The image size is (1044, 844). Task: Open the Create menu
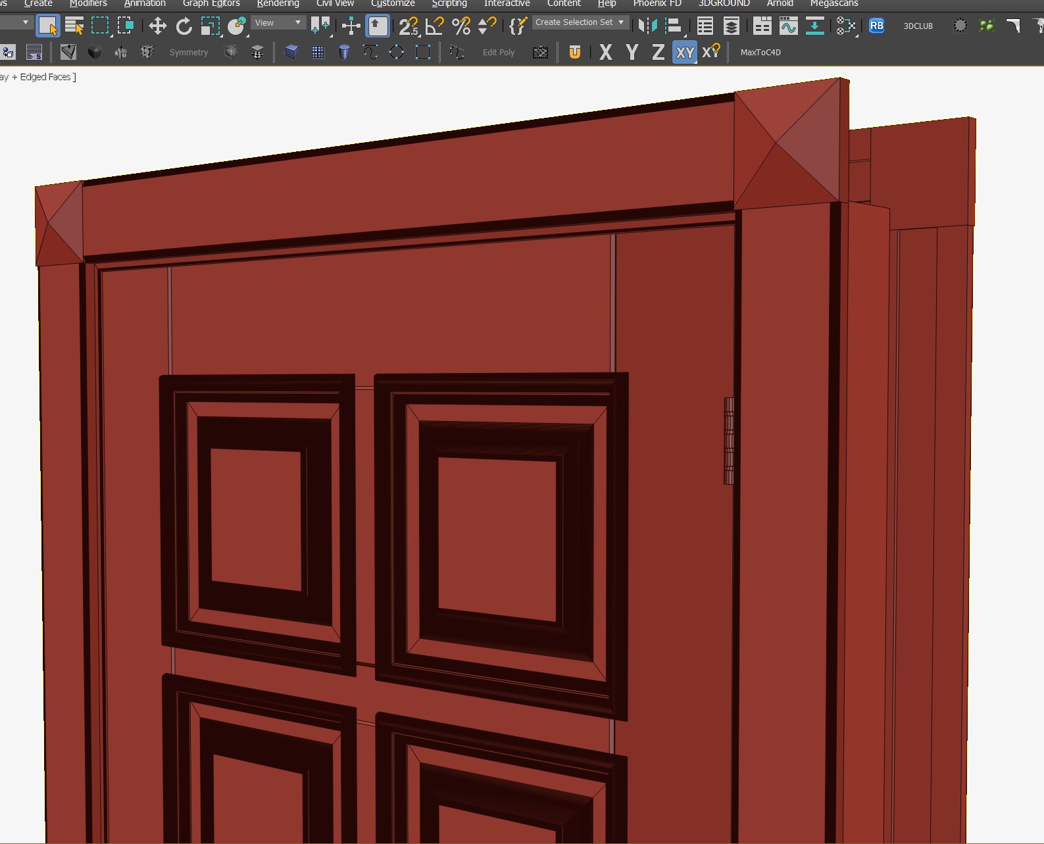38,4
